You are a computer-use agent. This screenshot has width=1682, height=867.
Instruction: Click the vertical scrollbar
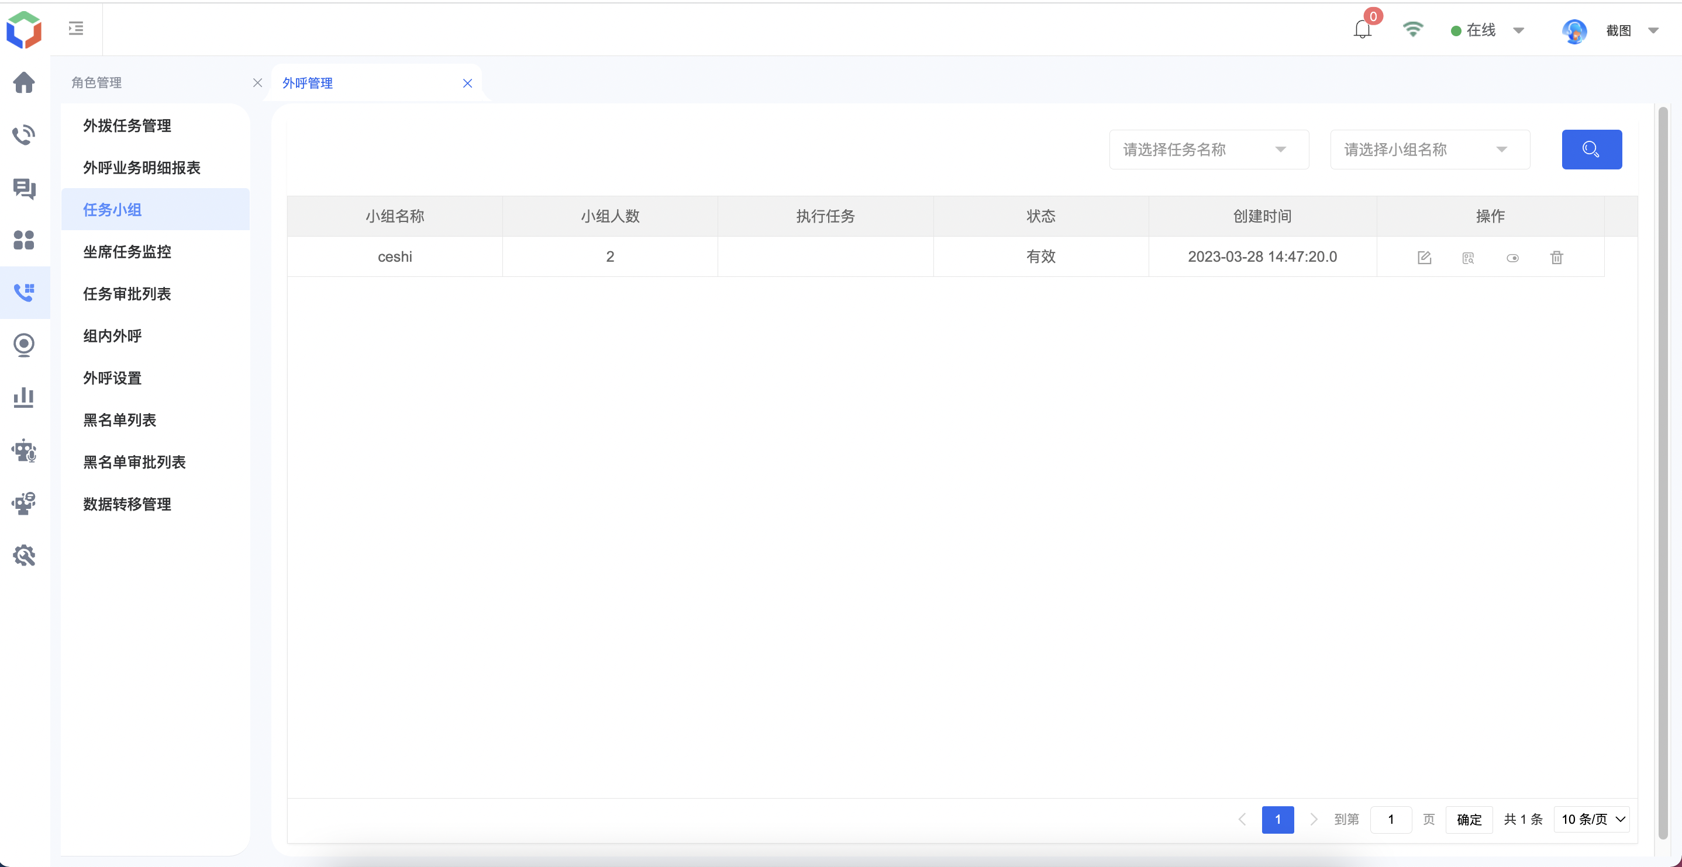point(1663,473)
